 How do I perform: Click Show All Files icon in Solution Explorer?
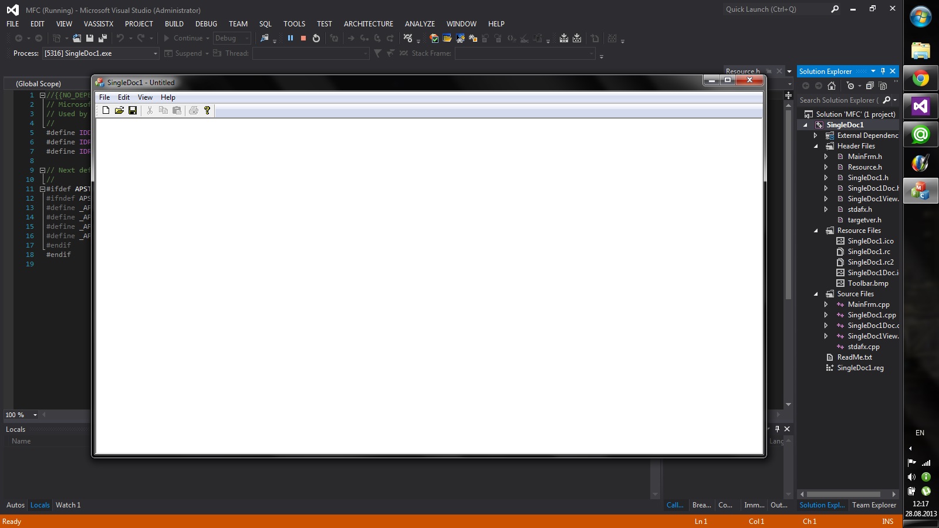(x=883, y=86)
